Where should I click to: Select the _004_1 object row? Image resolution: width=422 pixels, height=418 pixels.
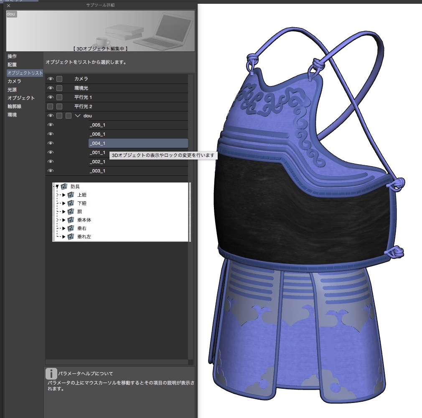click(x=125, y=143)
